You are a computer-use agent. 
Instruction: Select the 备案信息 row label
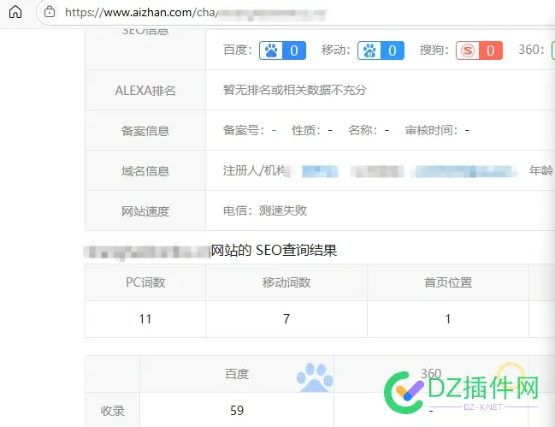pyautogui.click(x=145, y=131)
